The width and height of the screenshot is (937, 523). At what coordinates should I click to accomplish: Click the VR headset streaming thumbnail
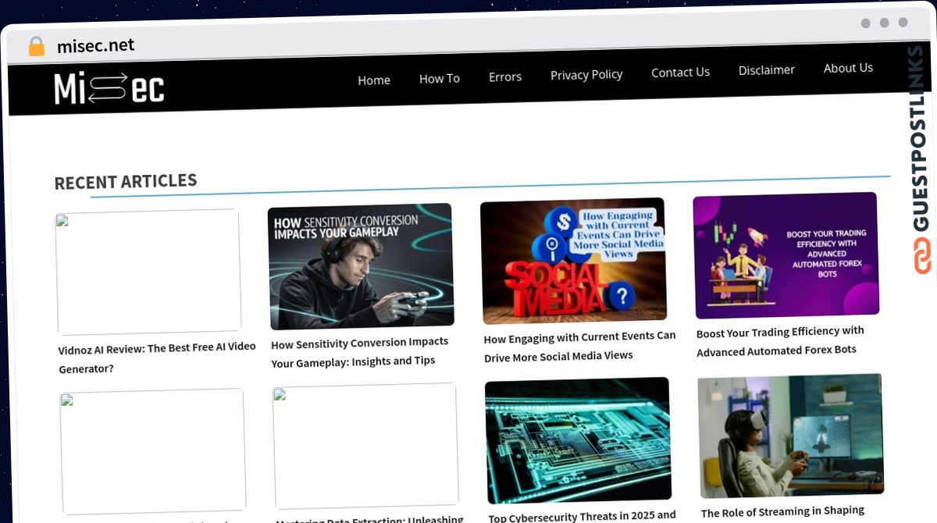(x=790, y=436)
